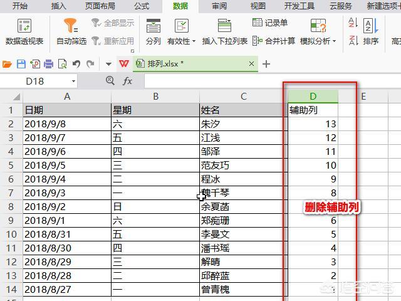This screenshot has height=301, width=401.
Task: Open the 审阅 tab
Action: [219, 6]
